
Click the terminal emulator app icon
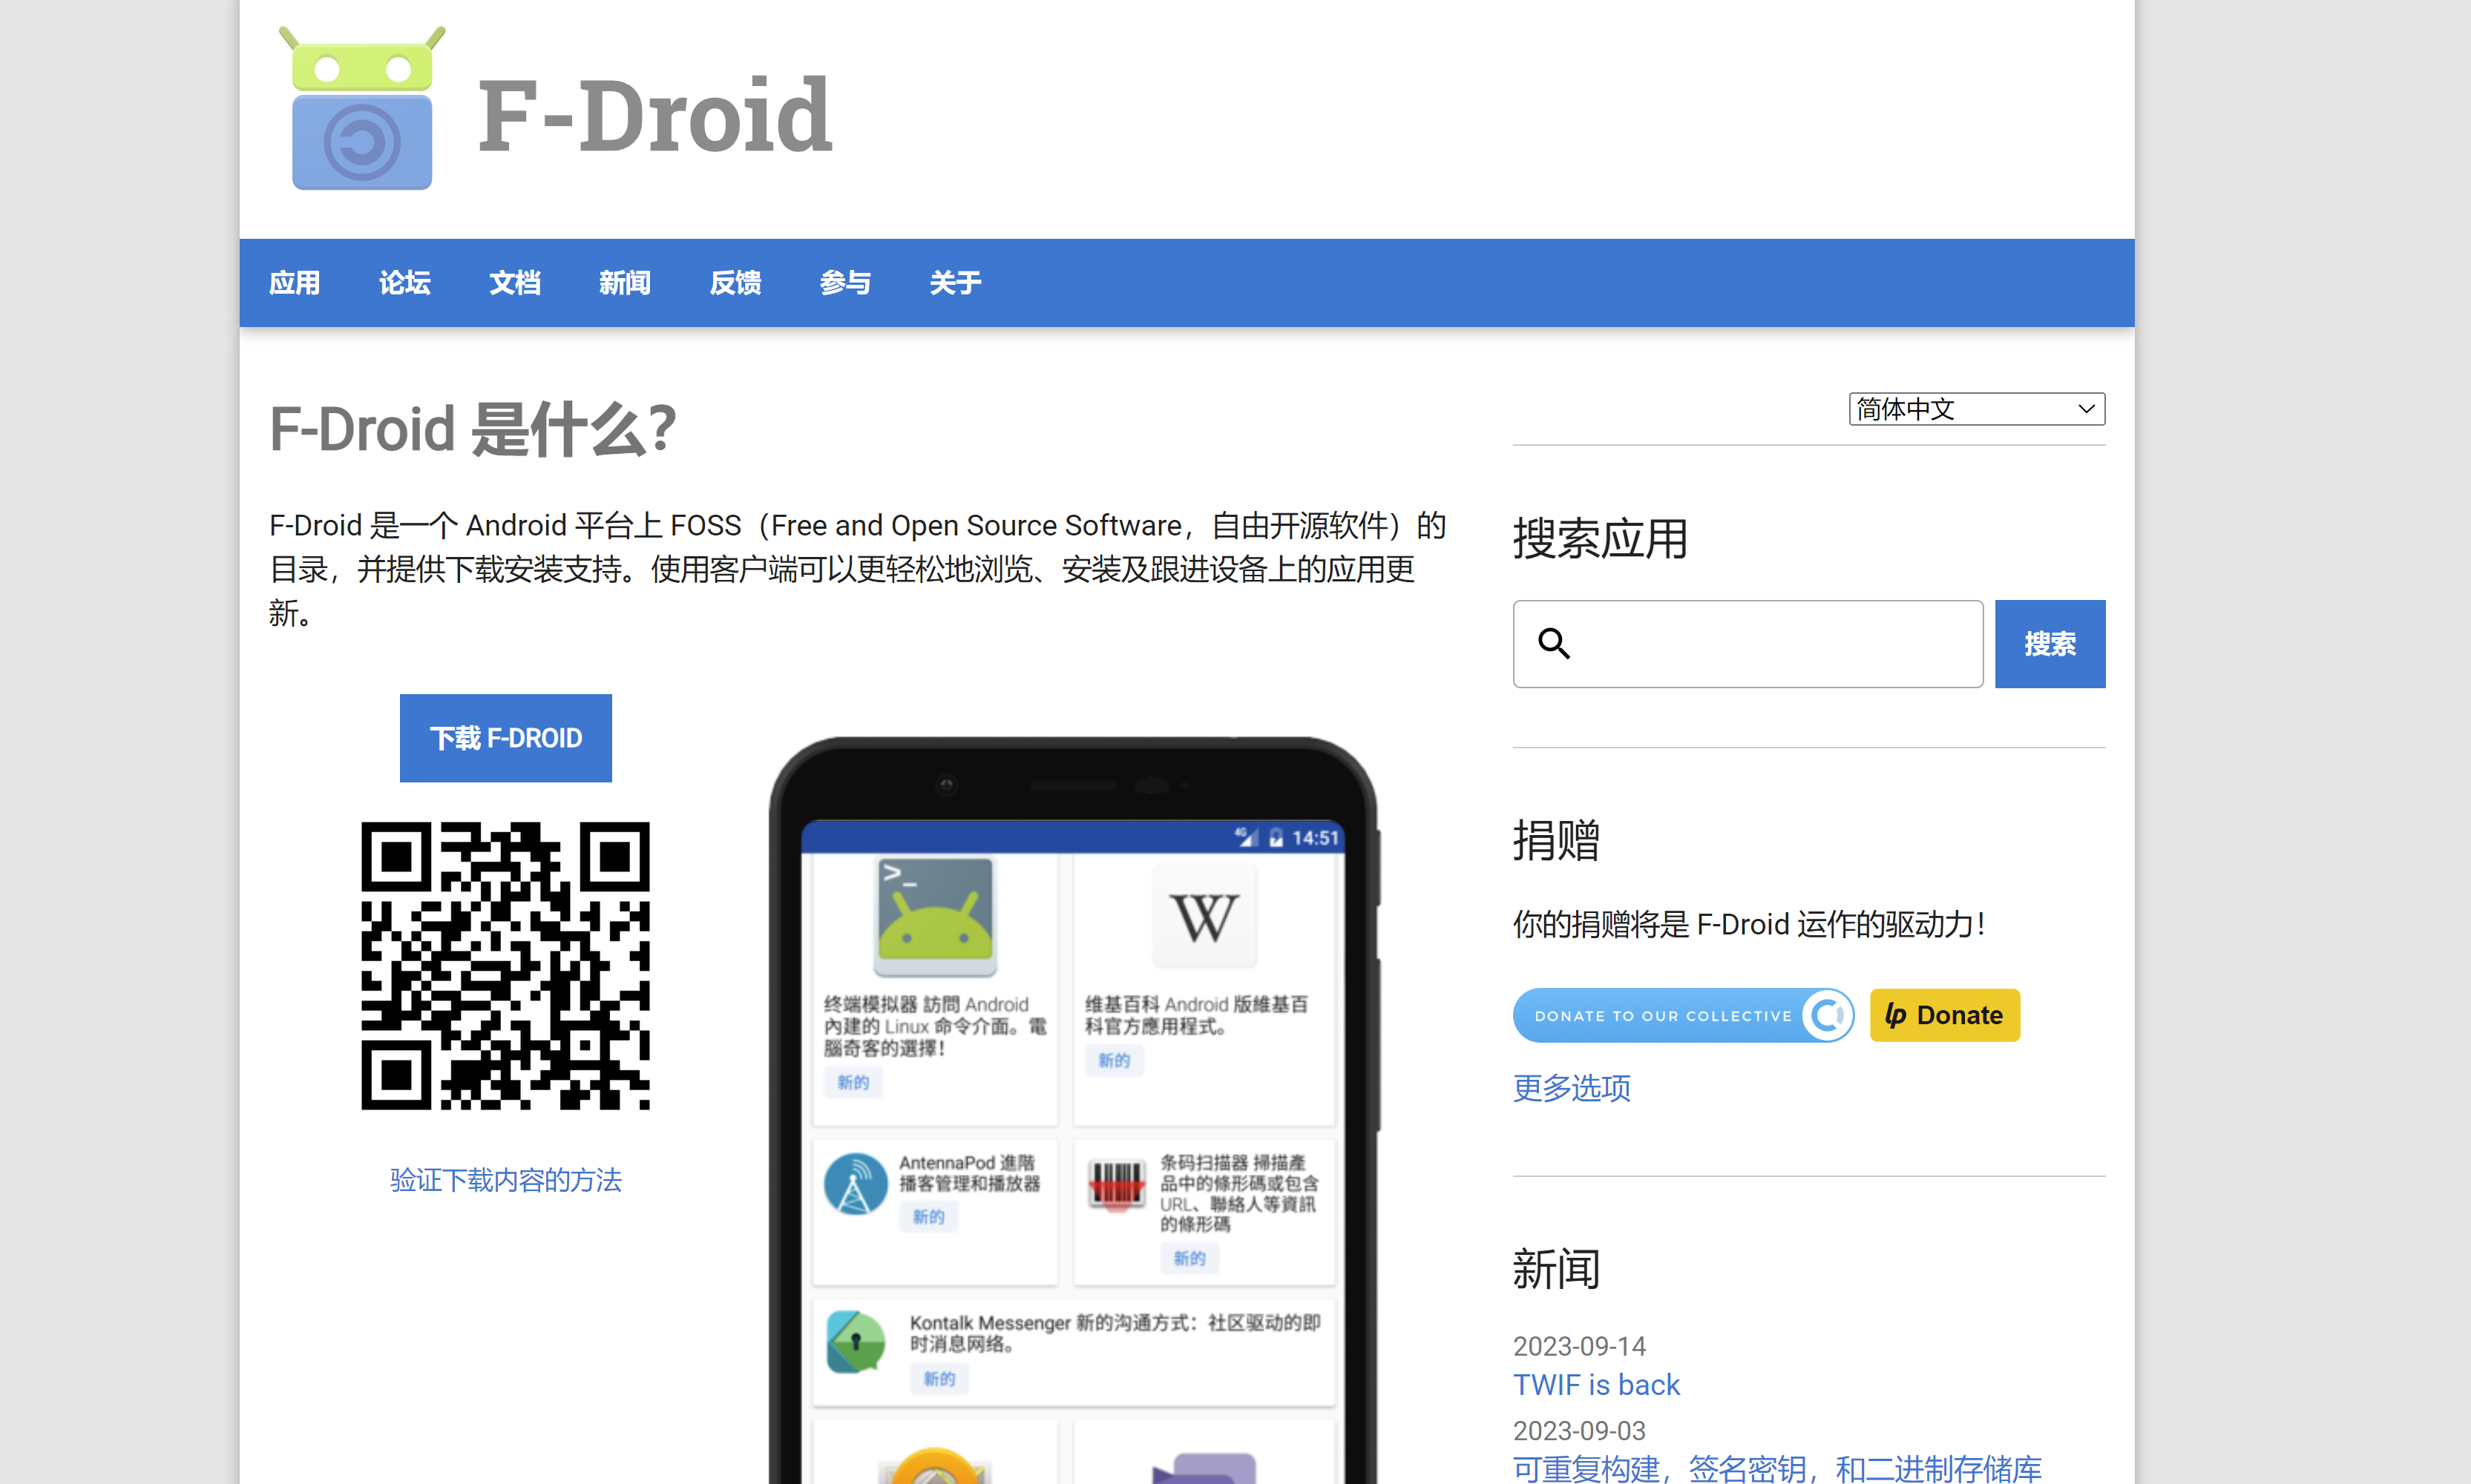tap(934, 915)
